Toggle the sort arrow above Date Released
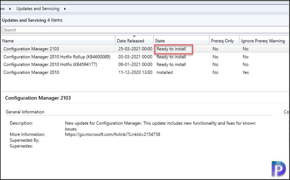290x180 pixels. 134,36
